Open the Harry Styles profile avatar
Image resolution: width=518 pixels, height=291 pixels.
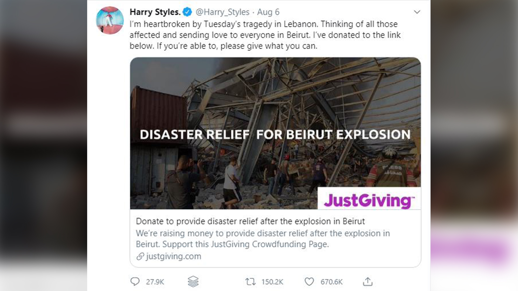110,20
